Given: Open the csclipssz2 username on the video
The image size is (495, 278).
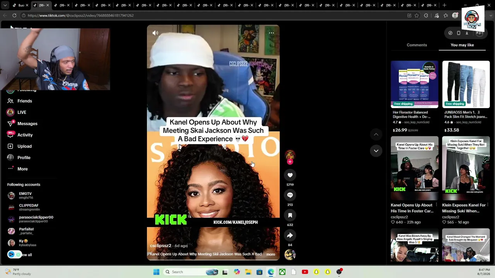Looking at the screenshot, I should pos(160,246).
